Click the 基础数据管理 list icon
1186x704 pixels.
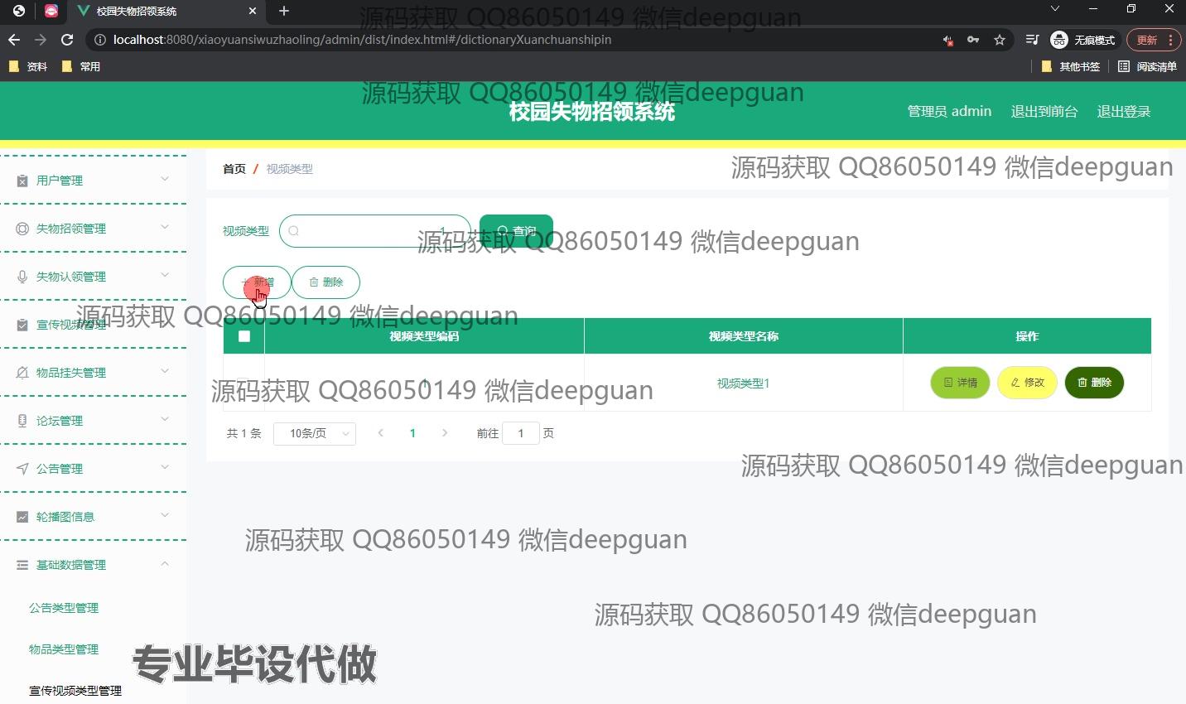tap(22, 564)
